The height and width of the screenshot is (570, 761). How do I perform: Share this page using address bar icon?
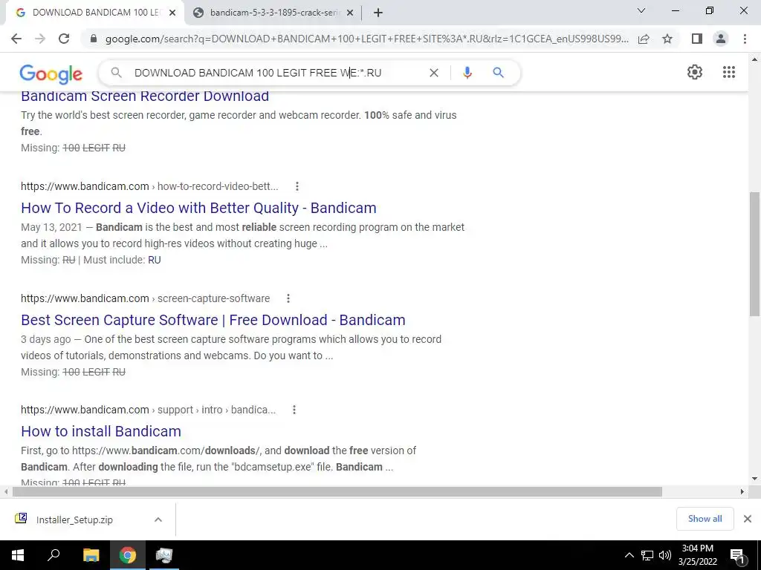pos(644,39)
